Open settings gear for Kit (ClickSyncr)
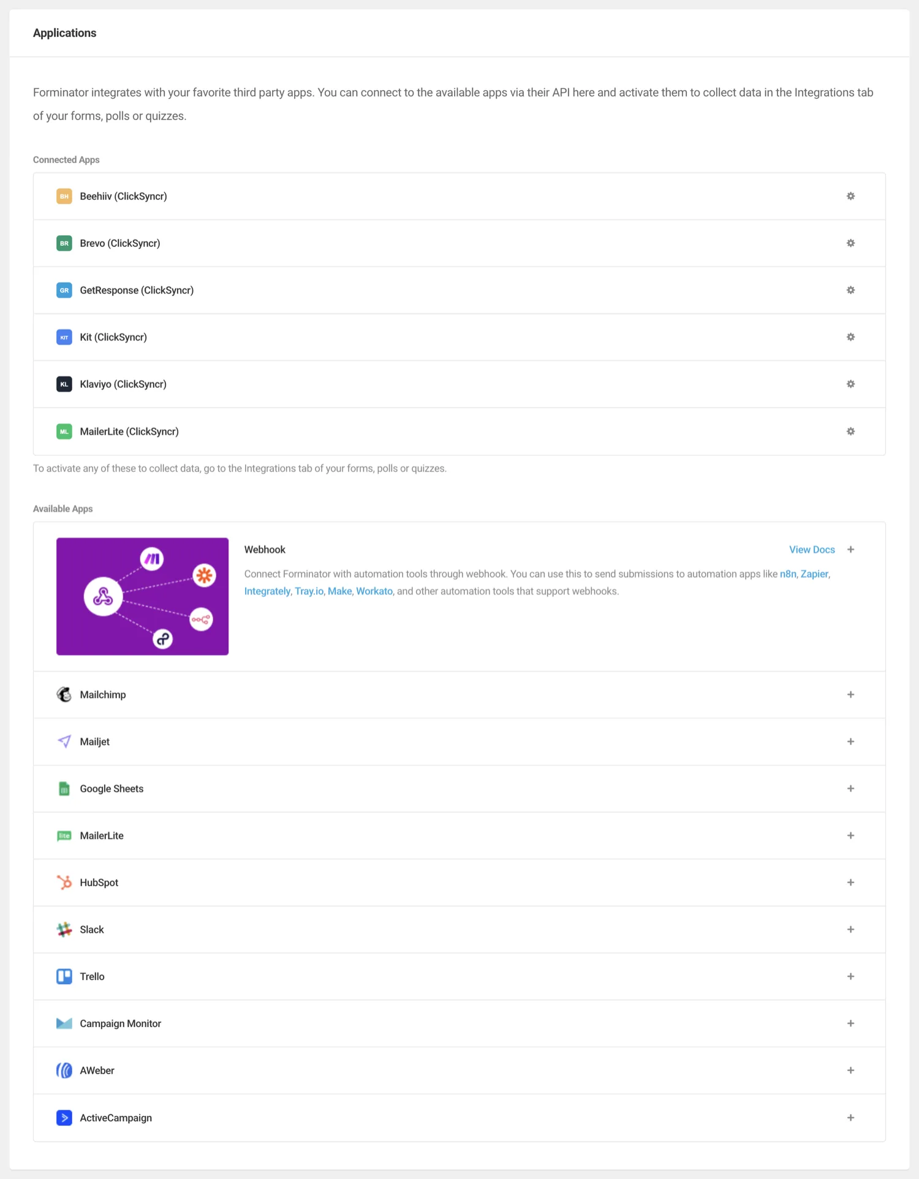 coord(850,337)
